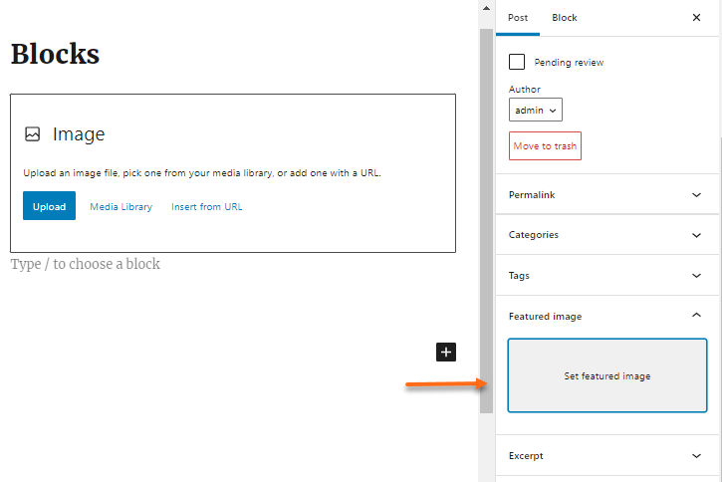The height and width of the screenshot is (482, 722).
Task: Open Media Library link
Action: [120, 207]
